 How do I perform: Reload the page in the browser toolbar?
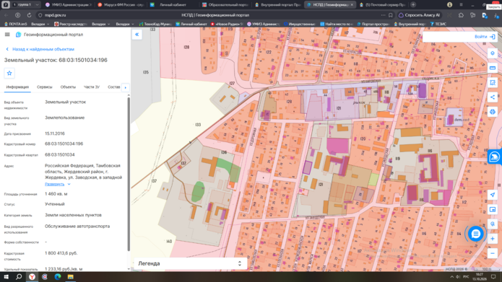(29, 15)
